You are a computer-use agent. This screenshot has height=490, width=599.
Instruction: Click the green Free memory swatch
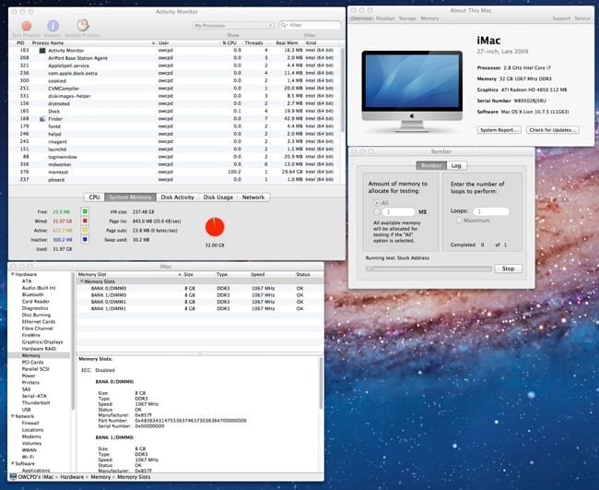(x=85, y=211)
